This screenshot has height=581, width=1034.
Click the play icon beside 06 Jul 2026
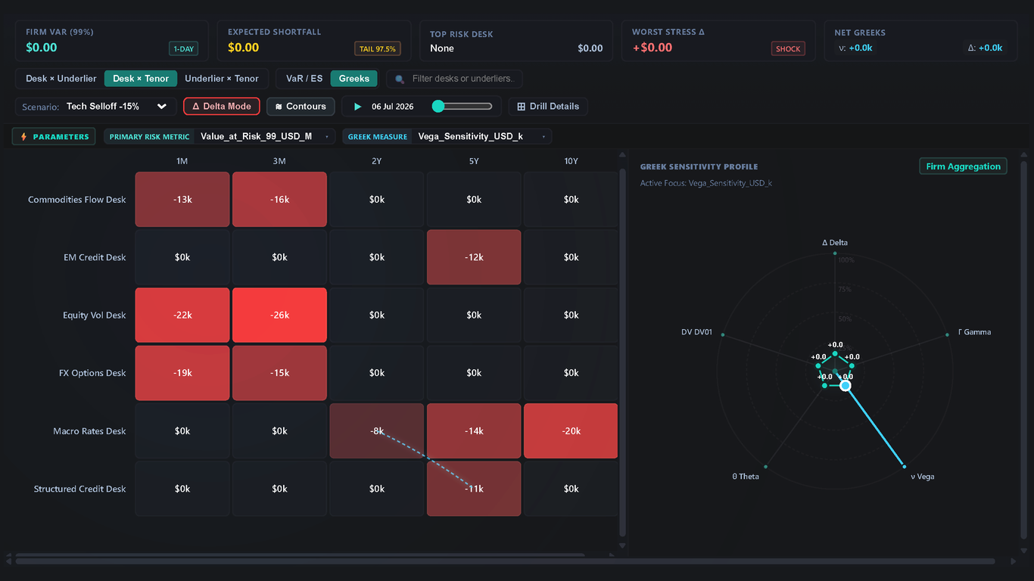pyautogui.click(x=357, y=107)
